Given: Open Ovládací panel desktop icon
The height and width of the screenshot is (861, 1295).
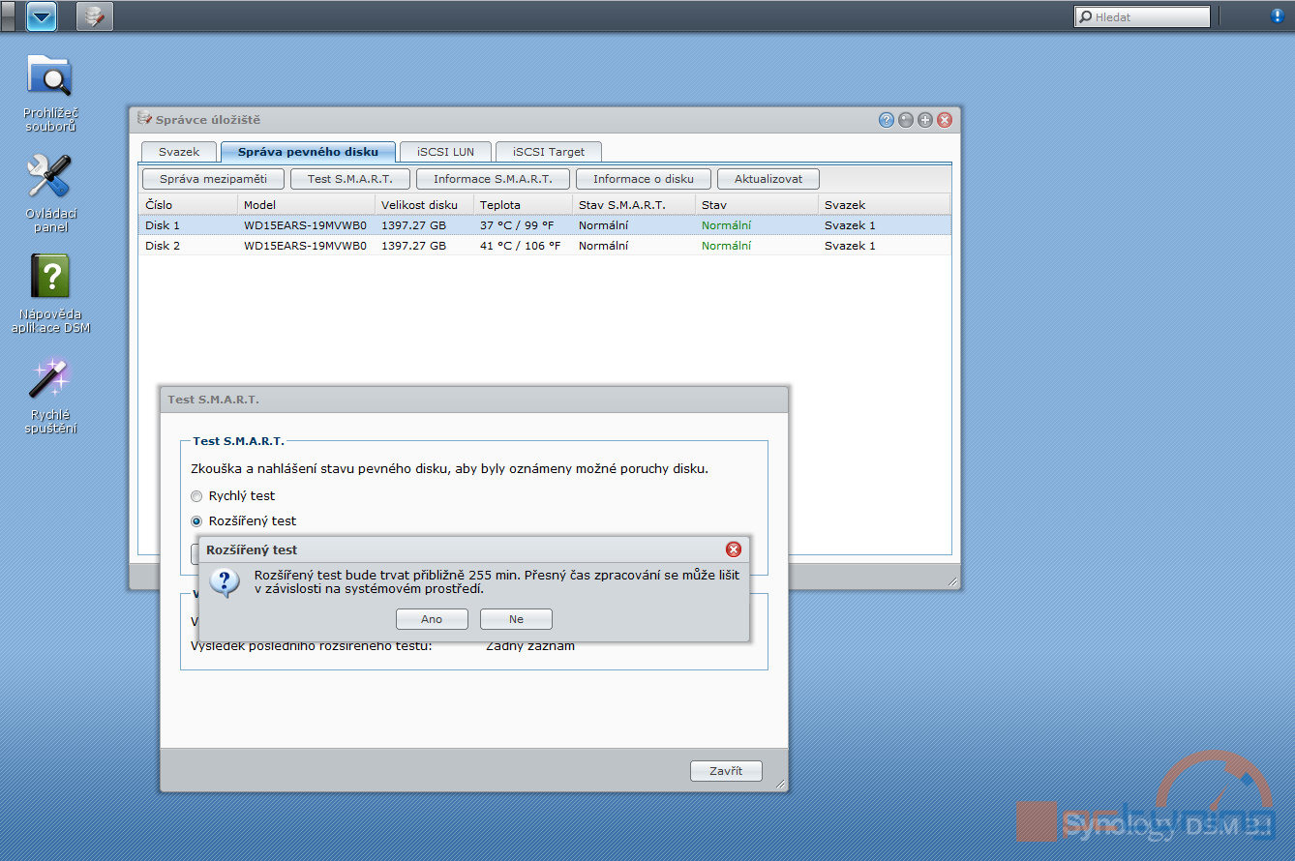Looking at the screenshot, I should pos(50,193).
